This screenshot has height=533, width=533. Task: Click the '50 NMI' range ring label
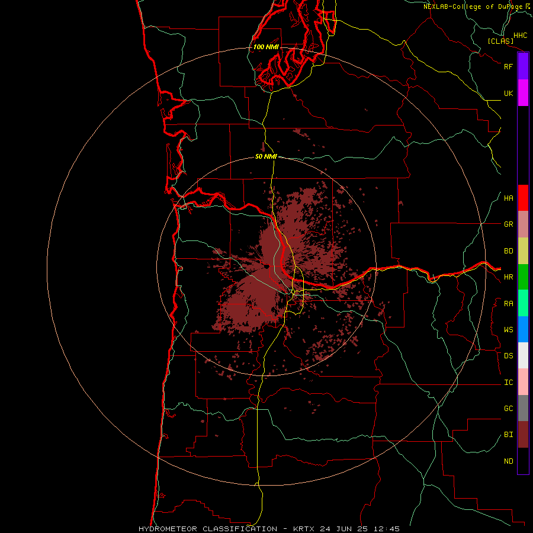tap(266, 156)
